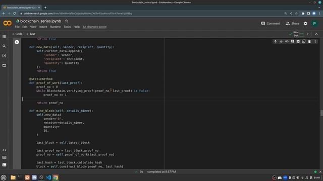Viewport: 323px width, 181px height.
Task: Mirror cell in tab icon
Action: click(x=304, y=41)
